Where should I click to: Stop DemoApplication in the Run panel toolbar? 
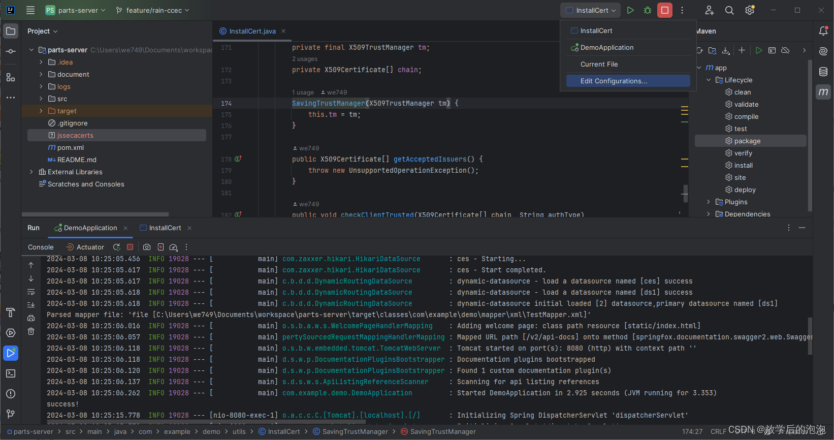pyautogui.click(x=130, y=247)
